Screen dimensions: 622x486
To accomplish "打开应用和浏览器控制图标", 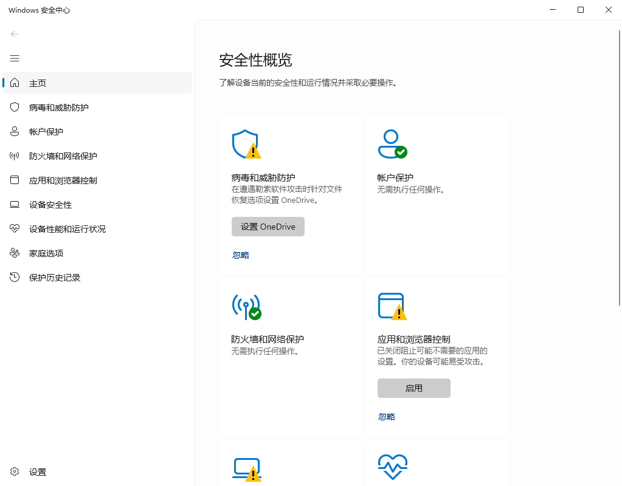I will (14, 180).
